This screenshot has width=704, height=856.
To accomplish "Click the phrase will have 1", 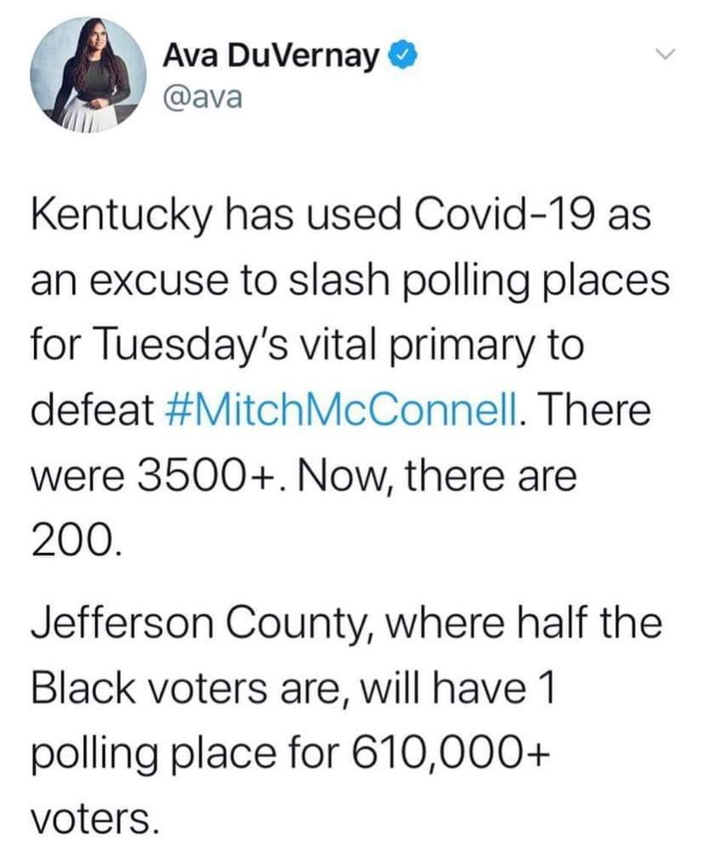I will pos(457,688).
